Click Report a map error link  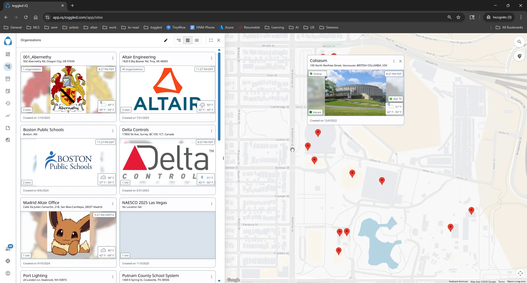click(516, 282)
